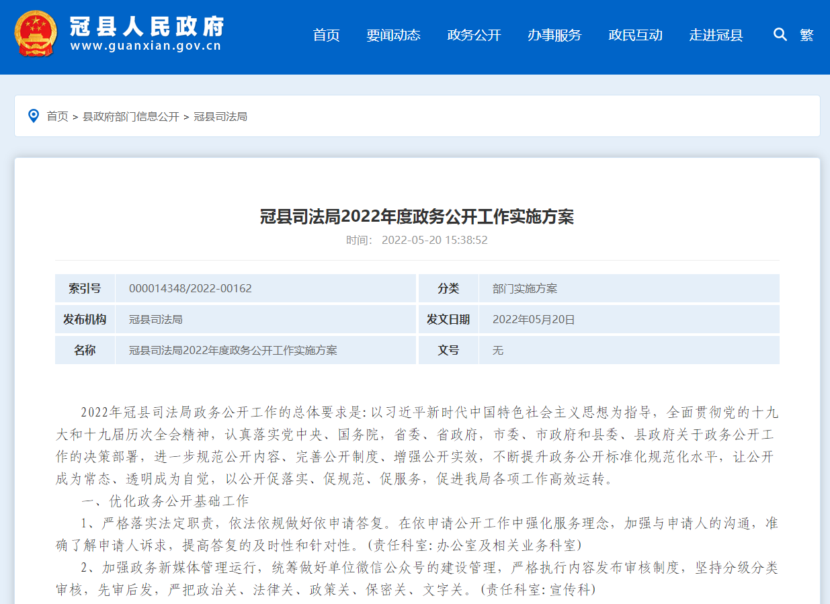830x604 pixels.
Task: Click the 发布机构 label cell
Action: 85,319
